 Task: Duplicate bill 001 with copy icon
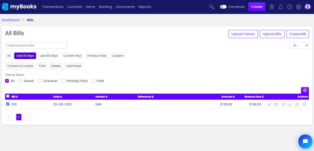click(x=297, y=104)
